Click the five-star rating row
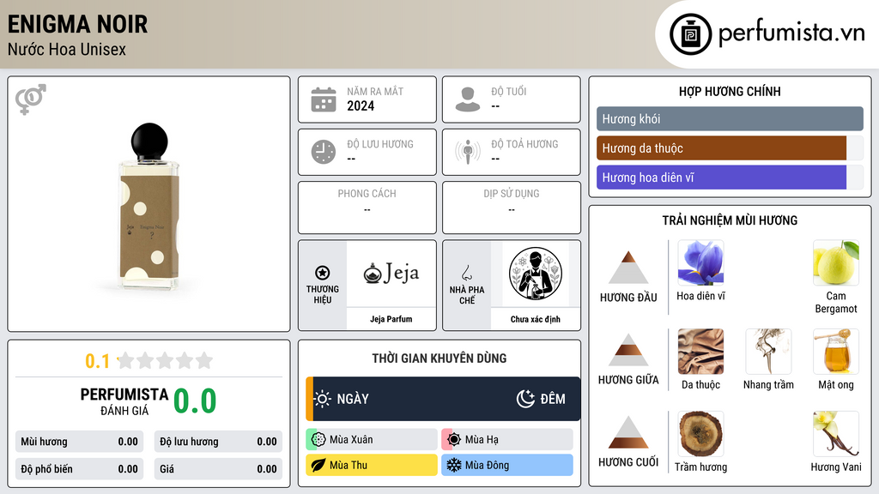Image resolution: width=879 pixels, height=494 pixels. 166,361
